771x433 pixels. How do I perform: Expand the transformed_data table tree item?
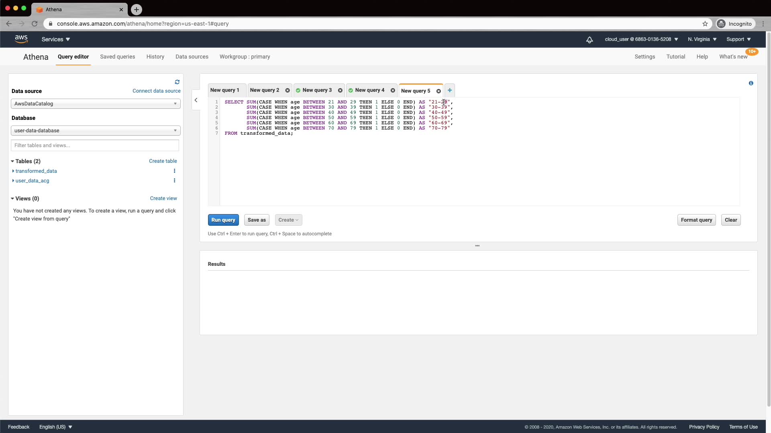tap(13, 171)
